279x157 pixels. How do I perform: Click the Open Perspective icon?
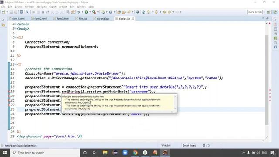269,12
